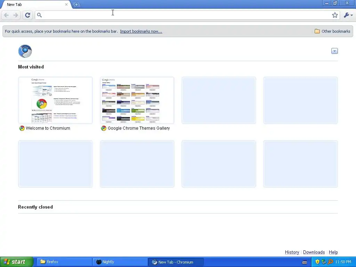Open Google Chrome Themes Gallery thumbnail
This screenshot has width=356, height=267.
pos(137,100)
